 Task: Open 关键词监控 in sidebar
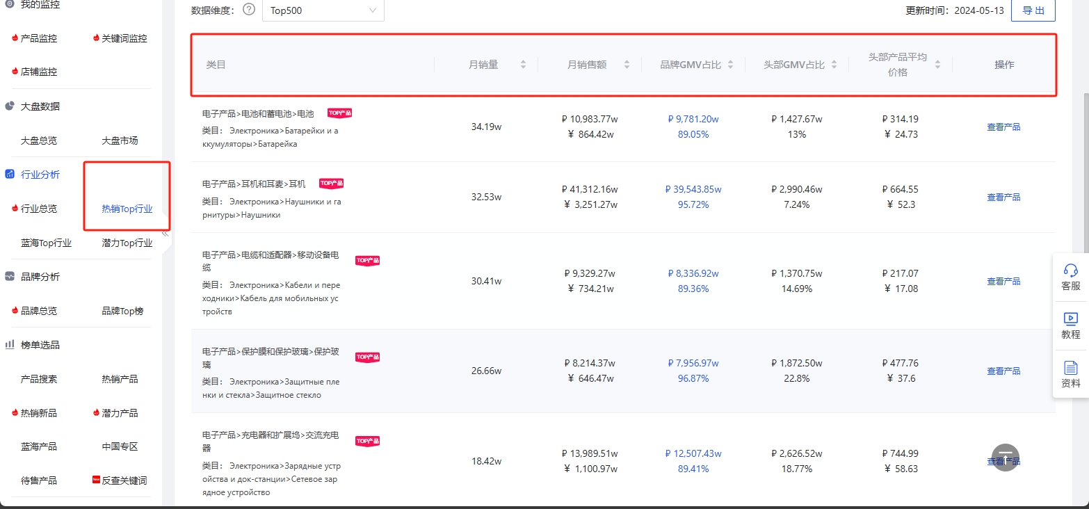click(x=124, y=38)
